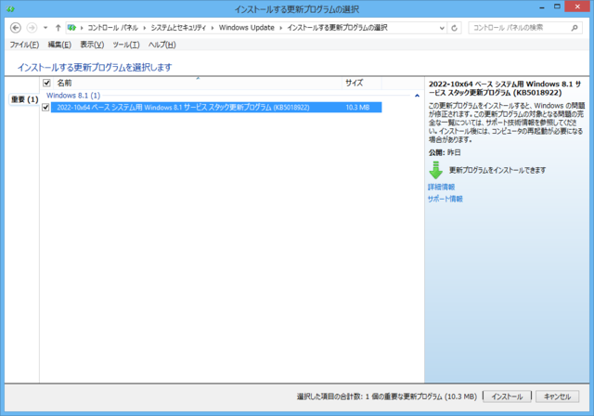The image size is (594, 416).
Task: Expand arrow after システムとセキュリティ breadcrumb
Action: click(213, 28)
